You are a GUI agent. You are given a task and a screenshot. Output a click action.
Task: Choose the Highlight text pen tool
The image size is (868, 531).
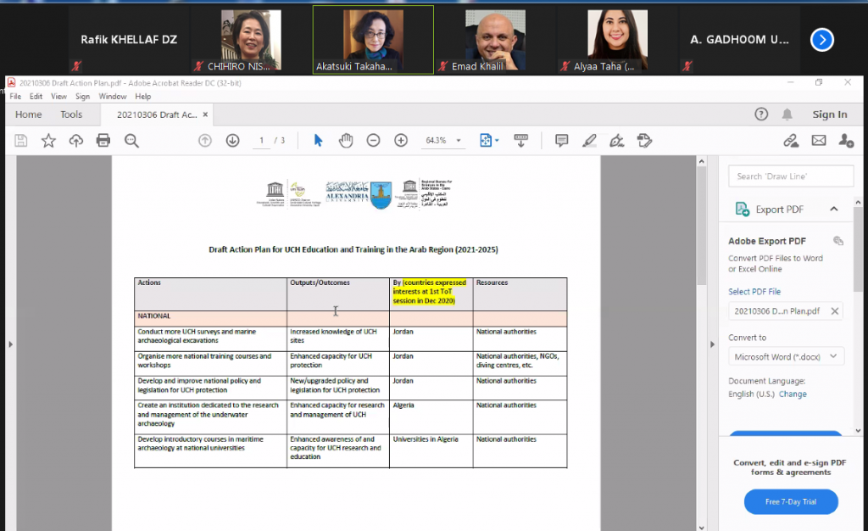coord(589,141)
